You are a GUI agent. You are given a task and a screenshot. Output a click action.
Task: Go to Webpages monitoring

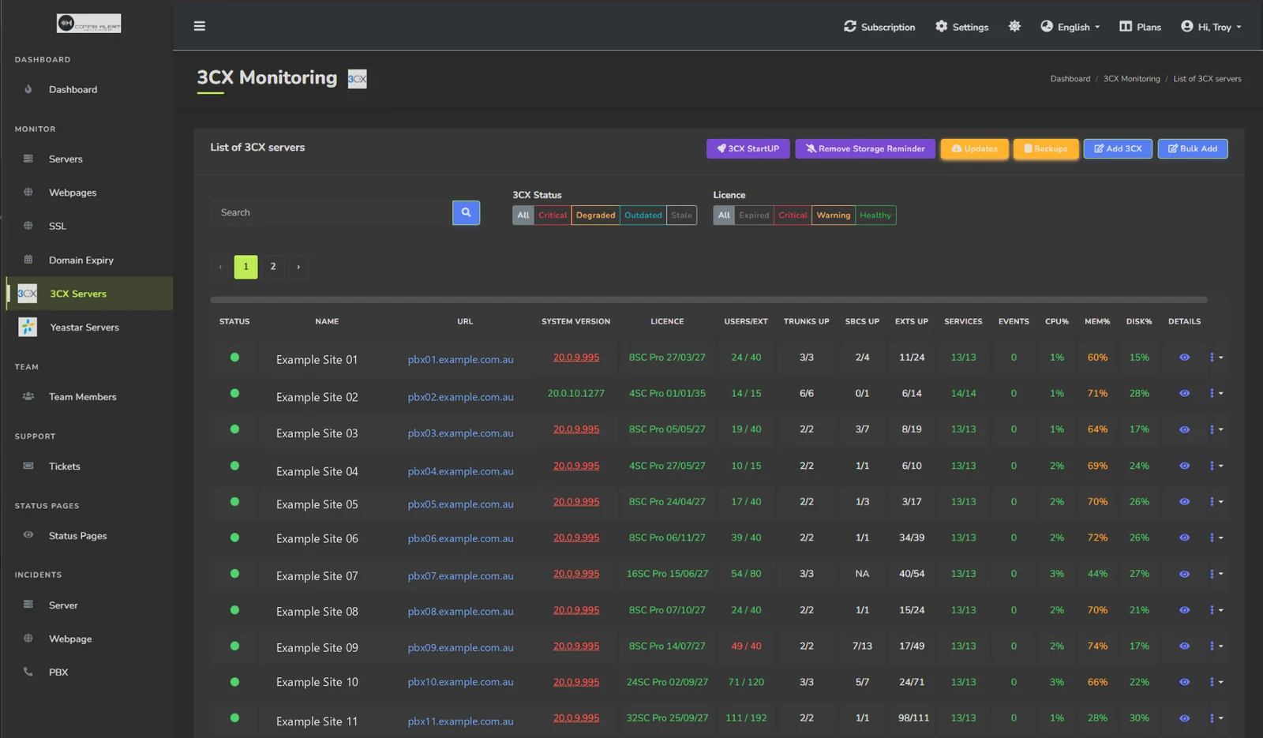pyautogui.click(x=73, y=193)
